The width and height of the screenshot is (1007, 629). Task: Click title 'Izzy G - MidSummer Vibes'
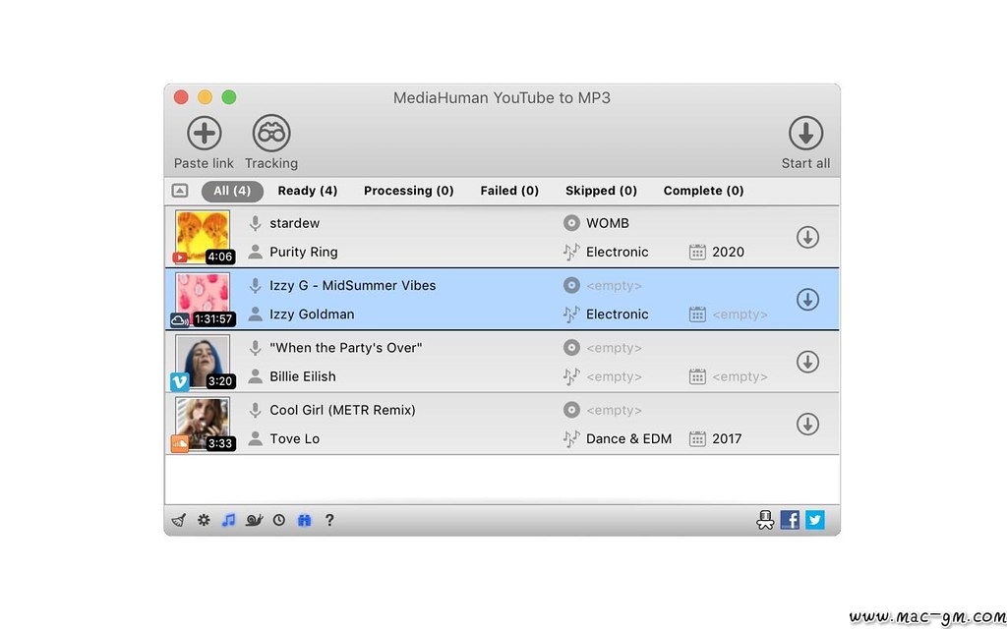tap(353, 286)
